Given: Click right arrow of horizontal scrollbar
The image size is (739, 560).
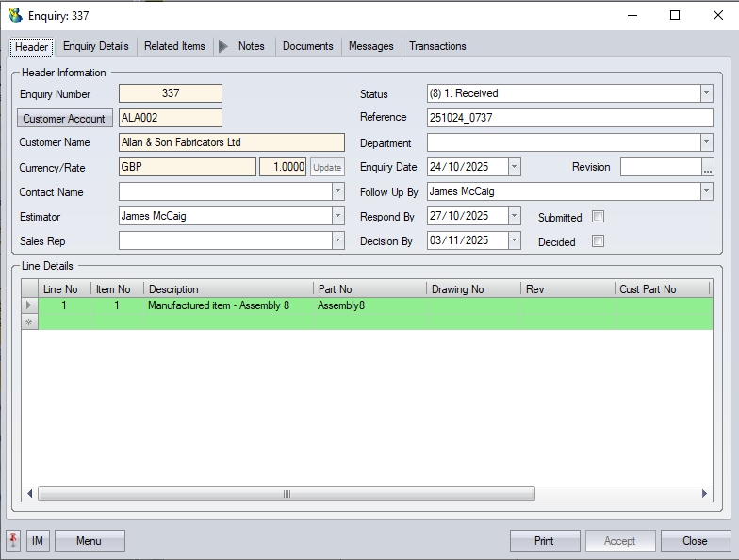Looking at the screenshot, I should (705, 493).
